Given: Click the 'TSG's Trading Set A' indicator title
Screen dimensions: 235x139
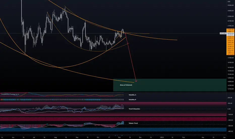Looking at the screenshot, I should 10,94.
